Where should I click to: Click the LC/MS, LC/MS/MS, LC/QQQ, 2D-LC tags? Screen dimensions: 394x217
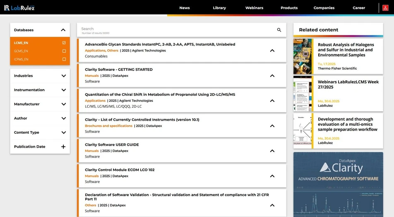point(113,106)
